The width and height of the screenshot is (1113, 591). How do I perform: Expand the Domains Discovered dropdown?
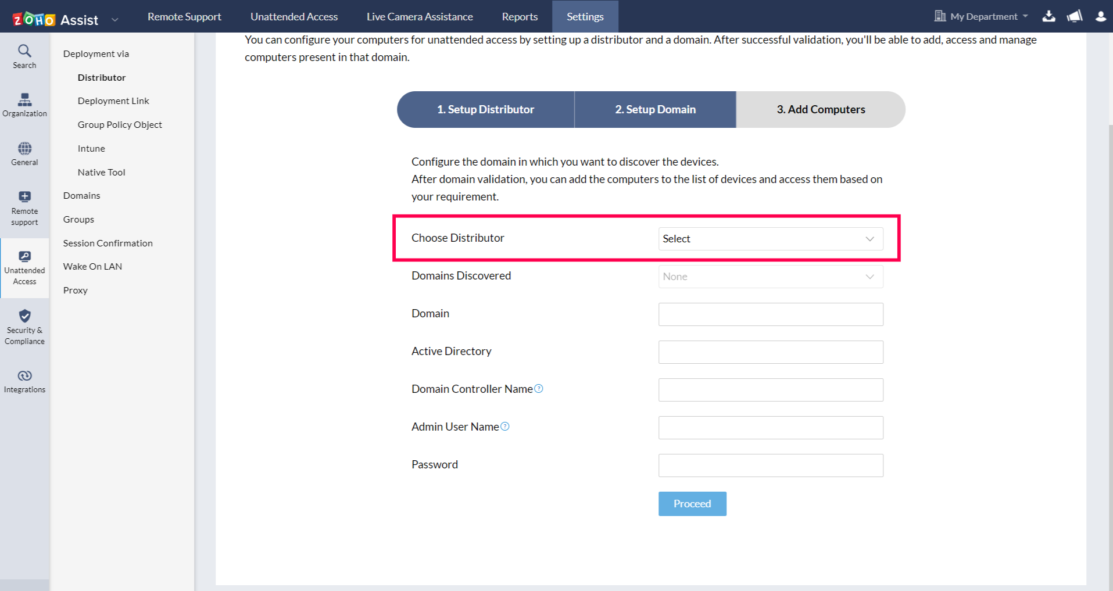770,276
